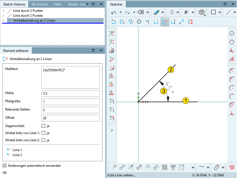Select the Sketch Historie tab
Viewport: 237px width, 178px height.
pos(14,4)
